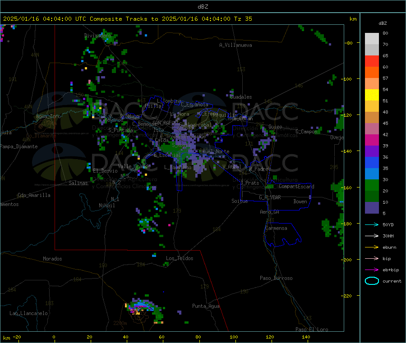Click the 'G_ALVEAR' map label
Image resolution: width=406 pixels, height=343 pixels.
pyautogui.click(x=270, y=197)
